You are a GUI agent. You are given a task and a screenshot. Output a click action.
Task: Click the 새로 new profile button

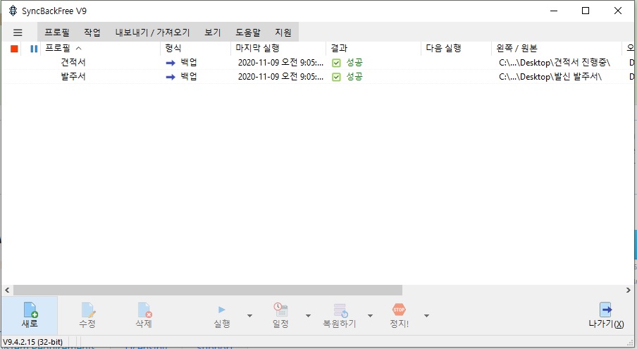pos(30,315)
